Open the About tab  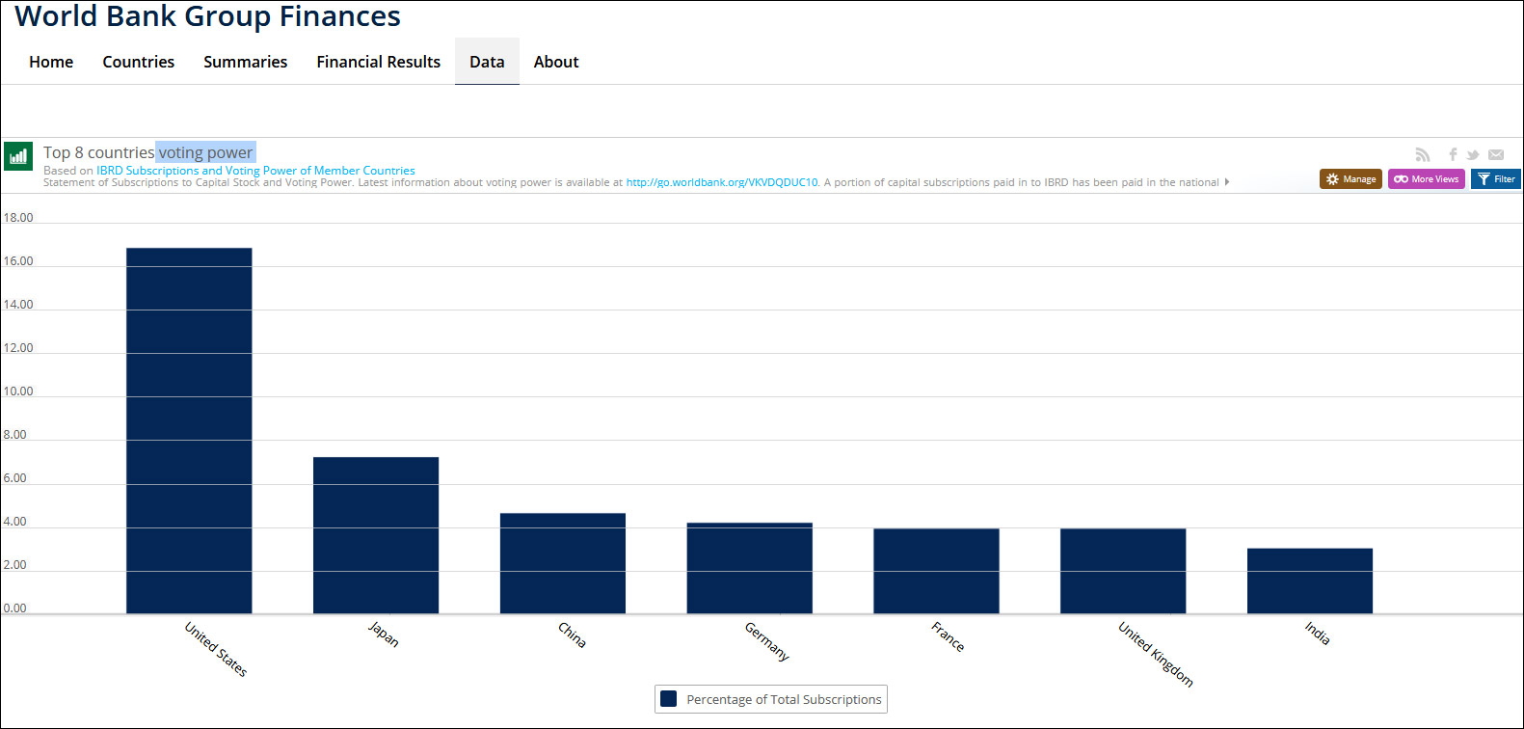pos(556,62)
